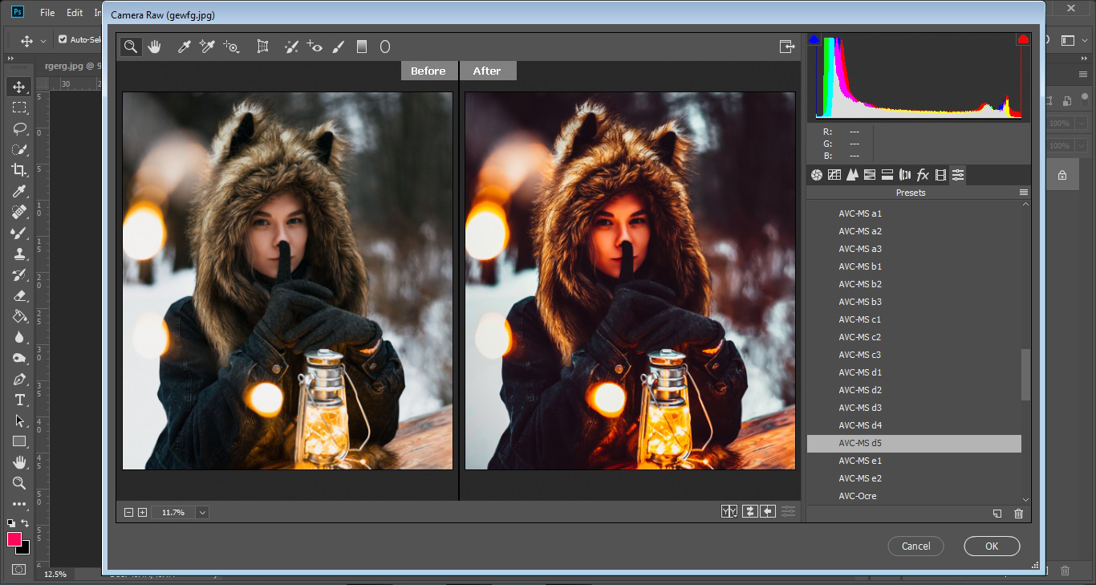Choose the Radial Filter tool
1096x585 pixels.
pos(385,47)
